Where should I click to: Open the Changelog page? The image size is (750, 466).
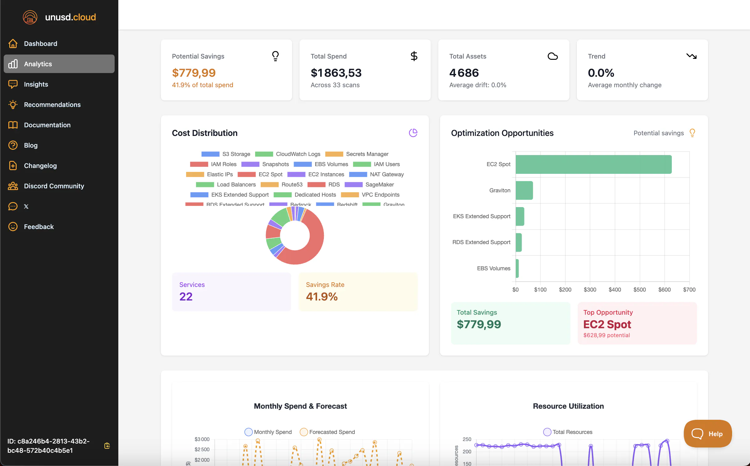click(x=40, y=166)
